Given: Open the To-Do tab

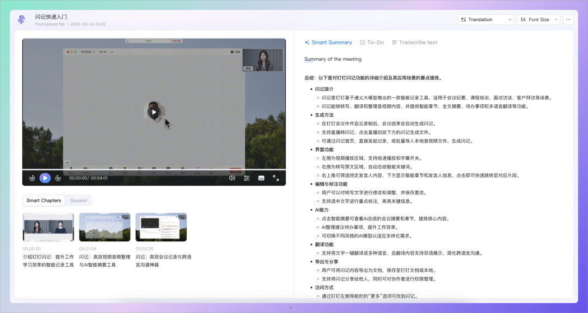Looking at the screenshot, I should tap(372, 42).
